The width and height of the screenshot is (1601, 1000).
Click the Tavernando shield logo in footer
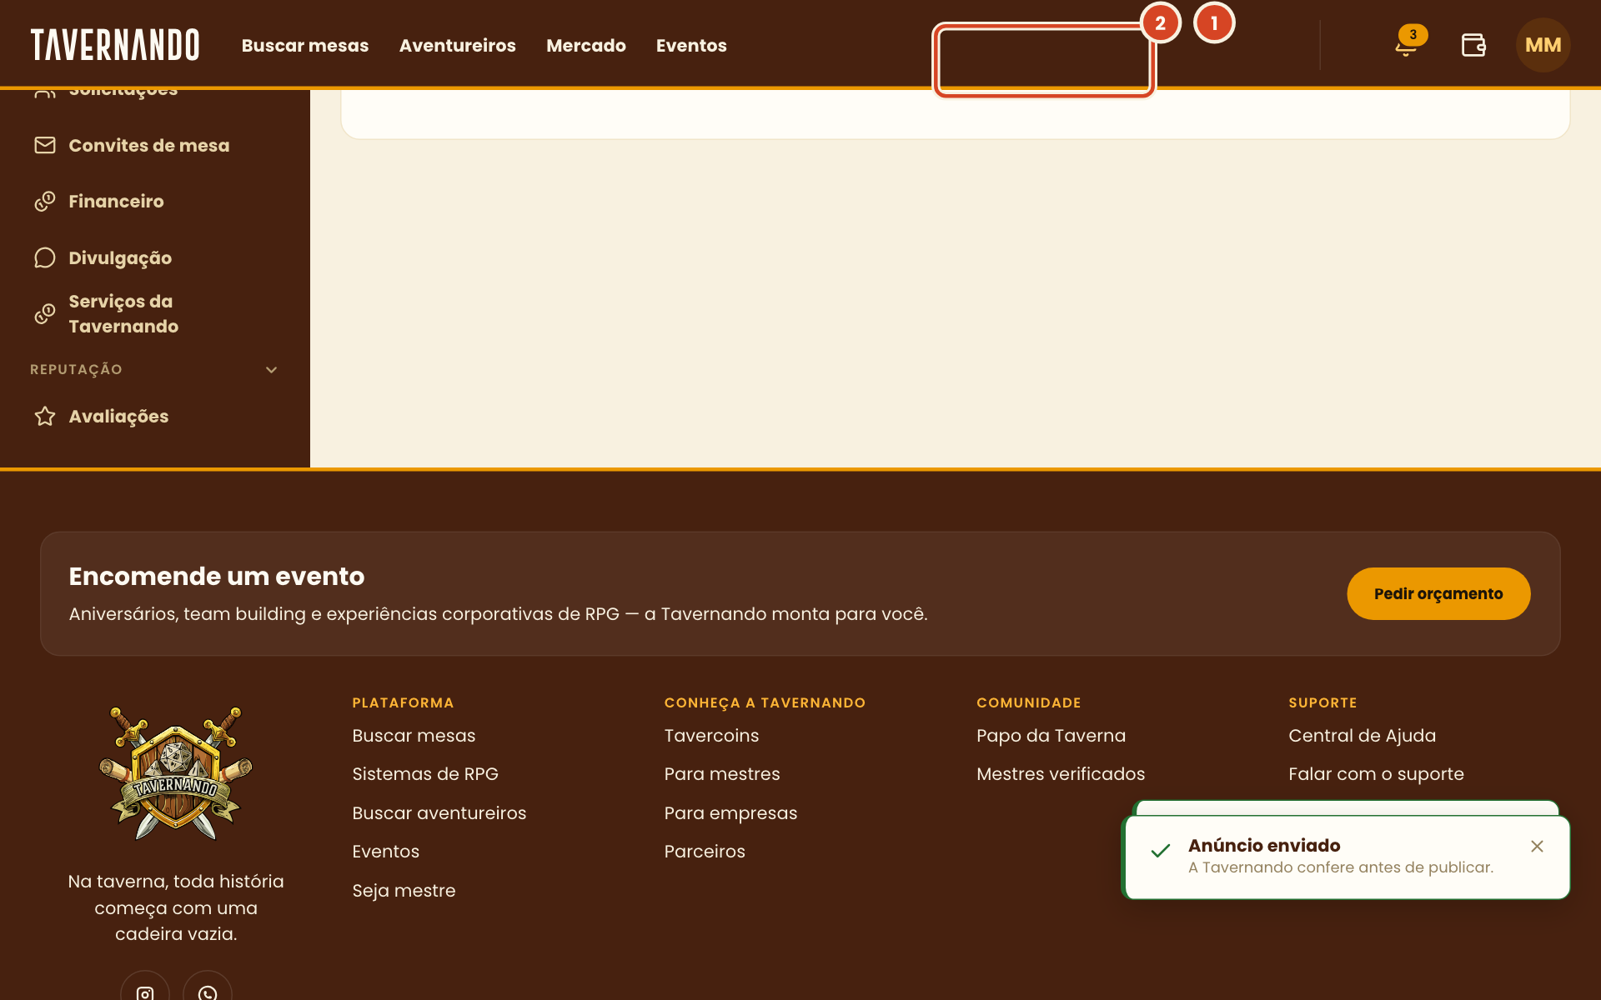coord(176,772)
